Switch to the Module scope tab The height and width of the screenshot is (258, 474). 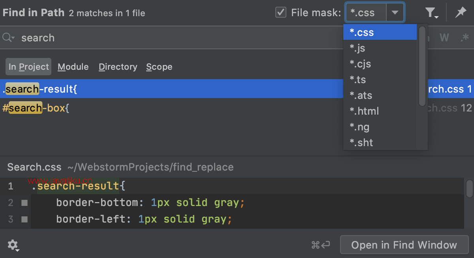(x=73, y=67)
